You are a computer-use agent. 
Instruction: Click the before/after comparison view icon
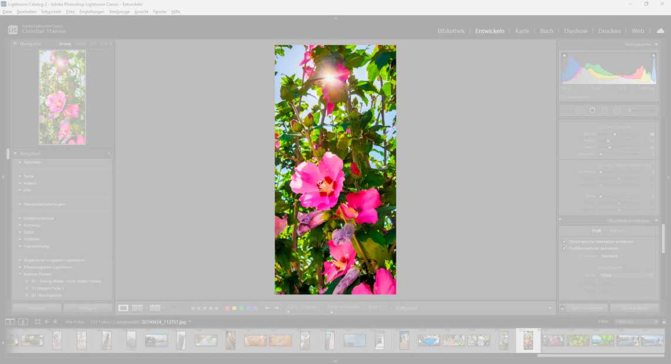tap(137, 308)
